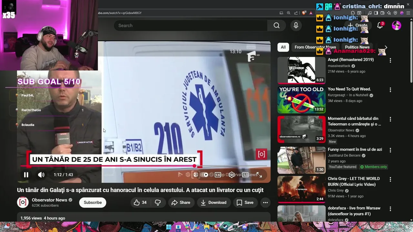The height and width of the screenshot is (232, 413).
Task: Open Discord from the taskbar
Action: click(x=245, y=227)
